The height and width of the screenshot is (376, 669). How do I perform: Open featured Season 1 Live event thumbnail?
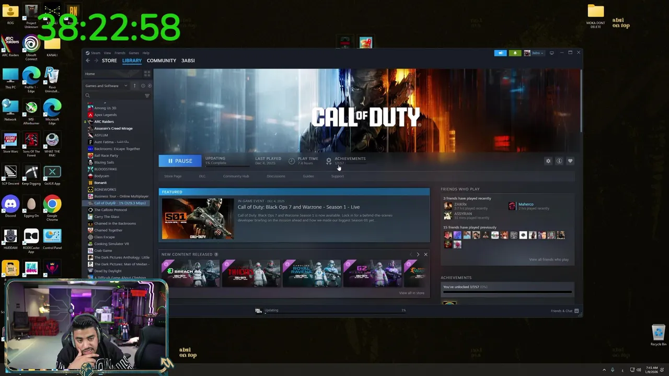(198, 218)
